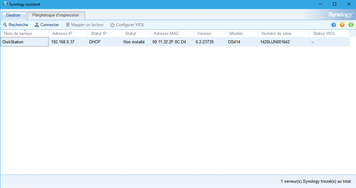The height and width of the screenshot is (188, 356).
Task: Click the Synology Assistant title bar icon
Action: [x=5, y=4]
